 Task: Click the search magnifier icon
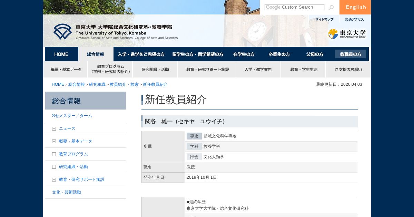[x=331, y=8]
